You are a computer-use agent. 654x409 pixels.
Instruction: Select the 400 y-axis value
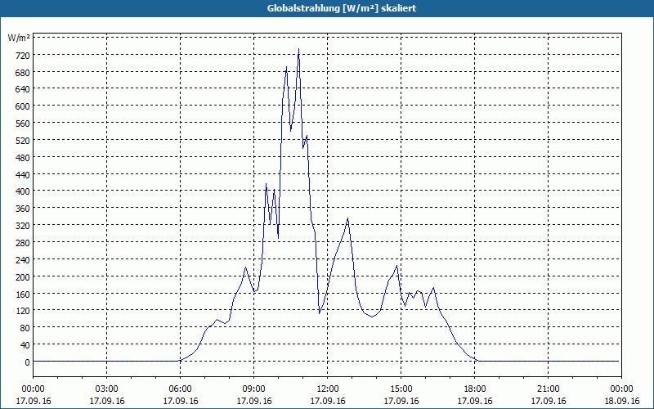point(23,191)
